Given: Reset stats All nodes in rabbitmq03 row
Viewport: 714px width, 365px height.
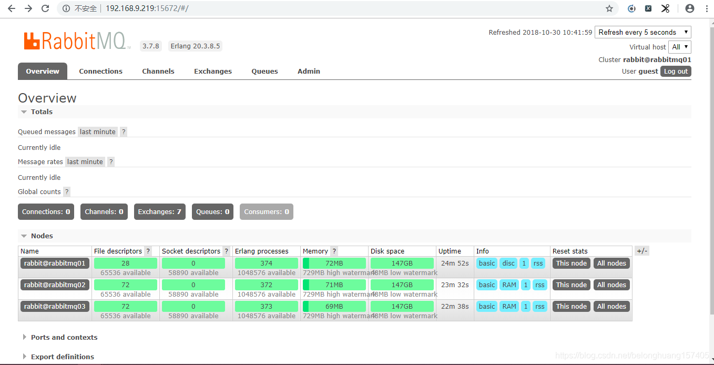Looking at the screenshot, I should tap(611, 306).
